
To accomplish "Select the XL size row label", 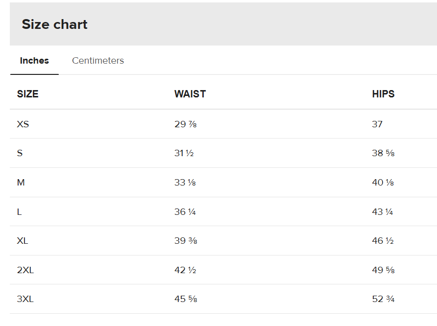I will click(23, 241).
